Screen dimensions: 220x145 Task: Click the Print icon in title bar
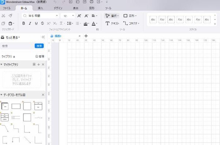(91, 2)
